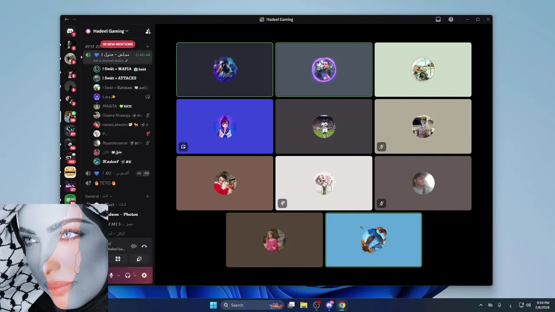Open output device options arrow next to headphones

pyautogui.click(x=135, y=275)
